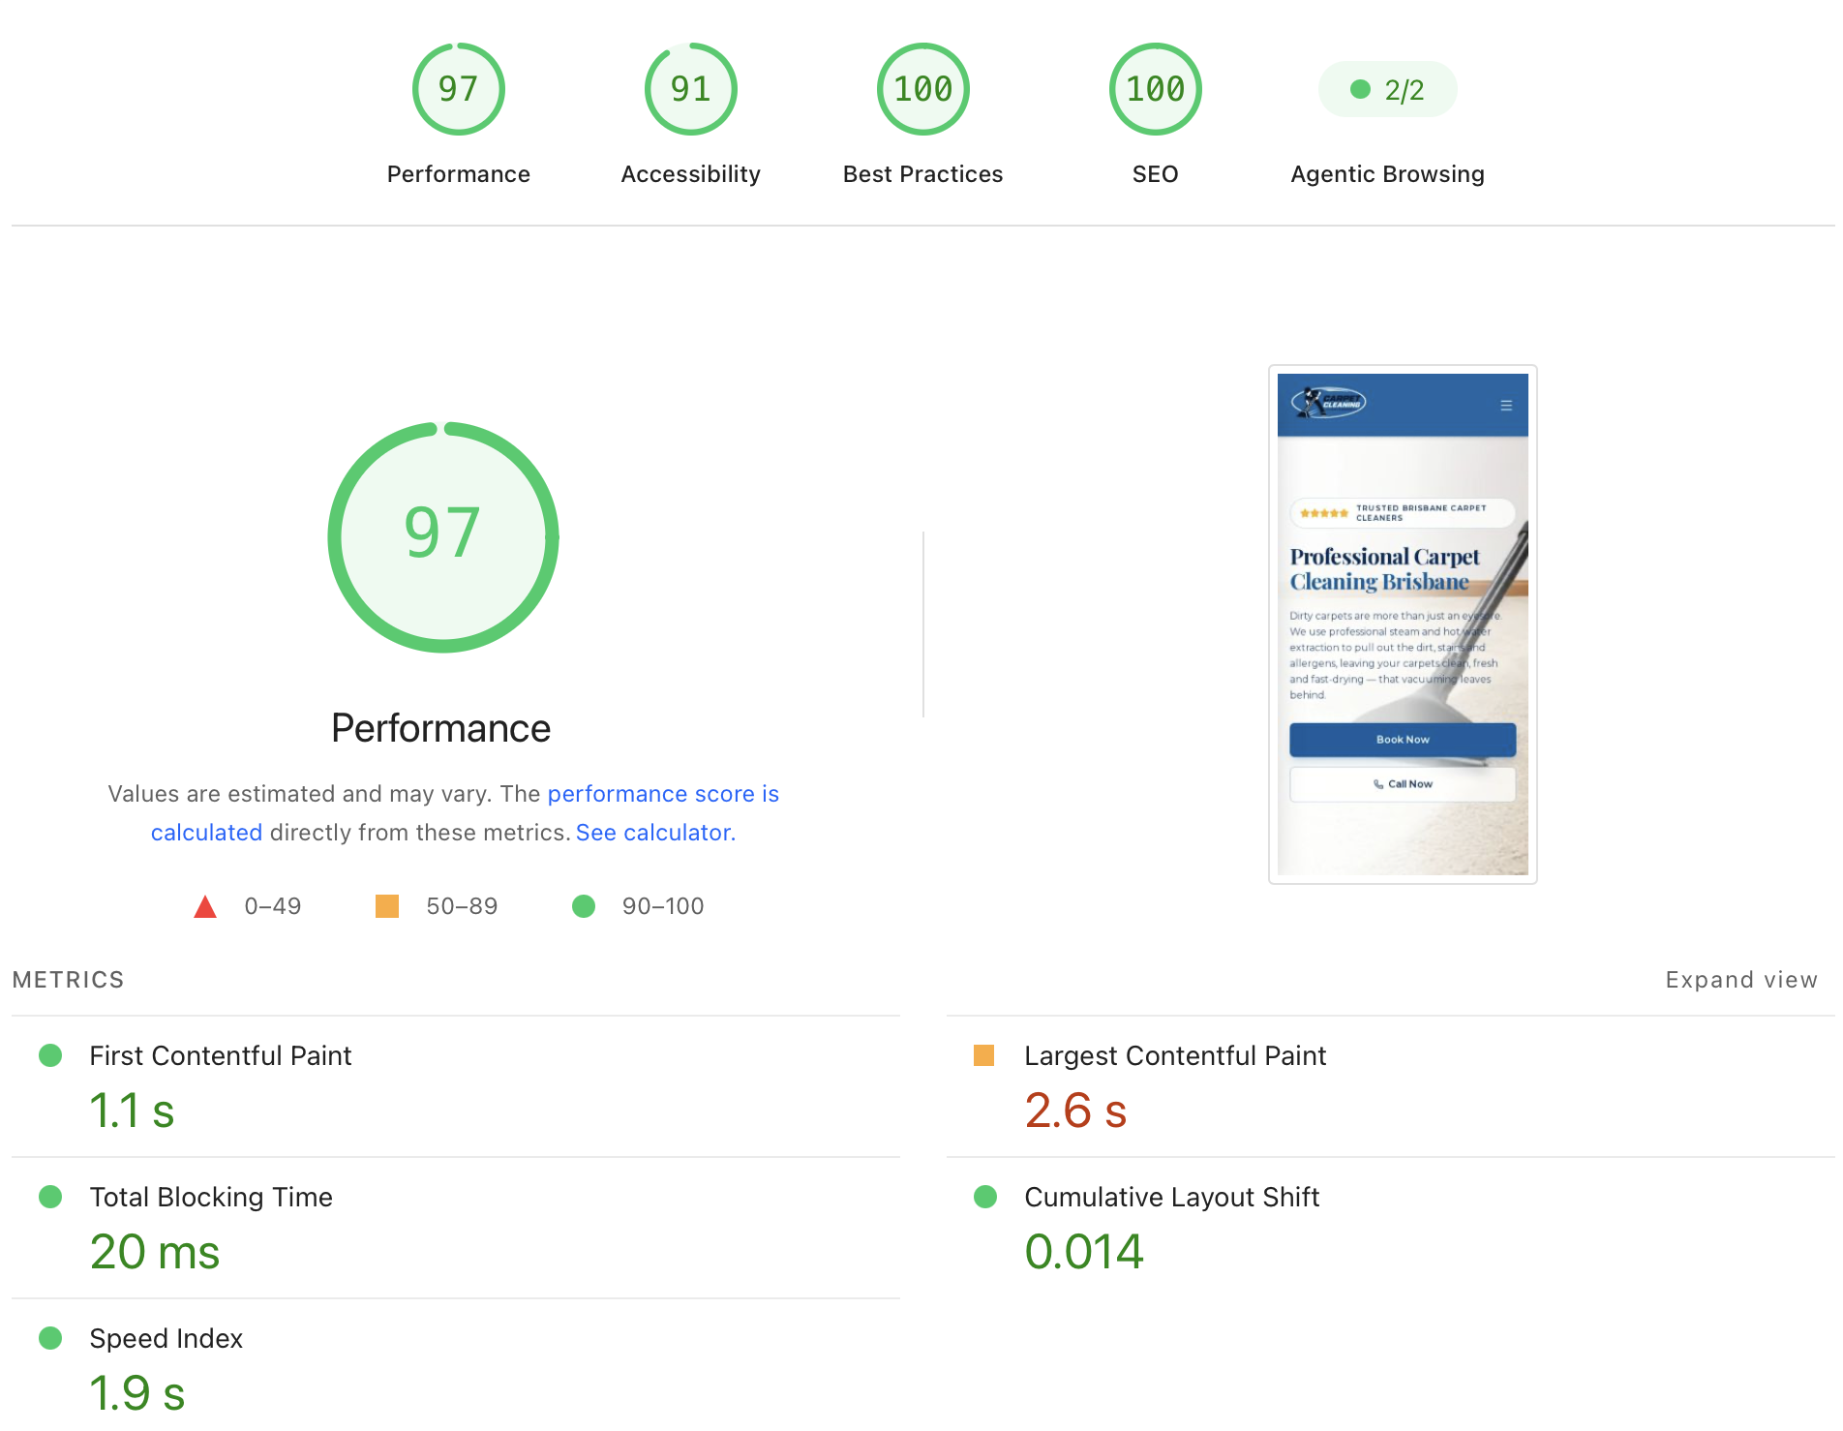The height and width of the screenshot is (1431, 1843).
Task: Click the green dot beside Speed Index
Action: (x=50, y=1338)
